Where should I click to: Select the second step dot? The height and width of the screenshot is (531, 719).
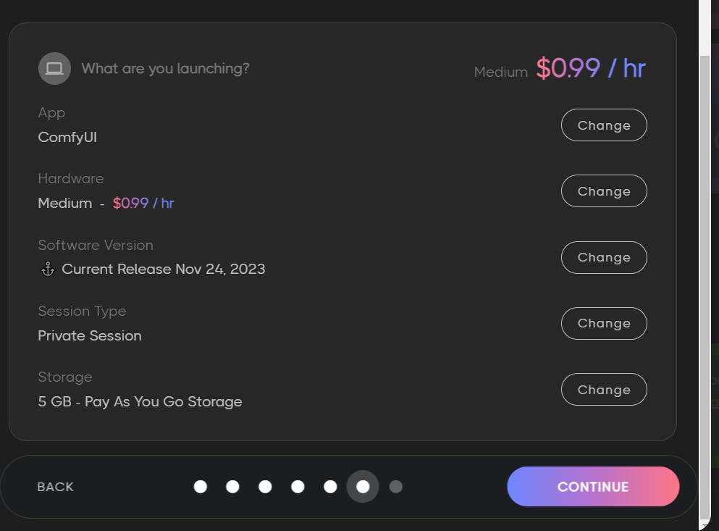pos(232,487)
